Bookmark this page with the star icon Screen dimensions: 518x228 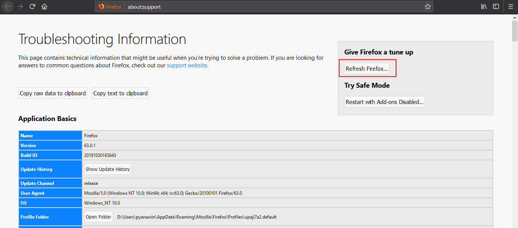(x=428, y=6)
